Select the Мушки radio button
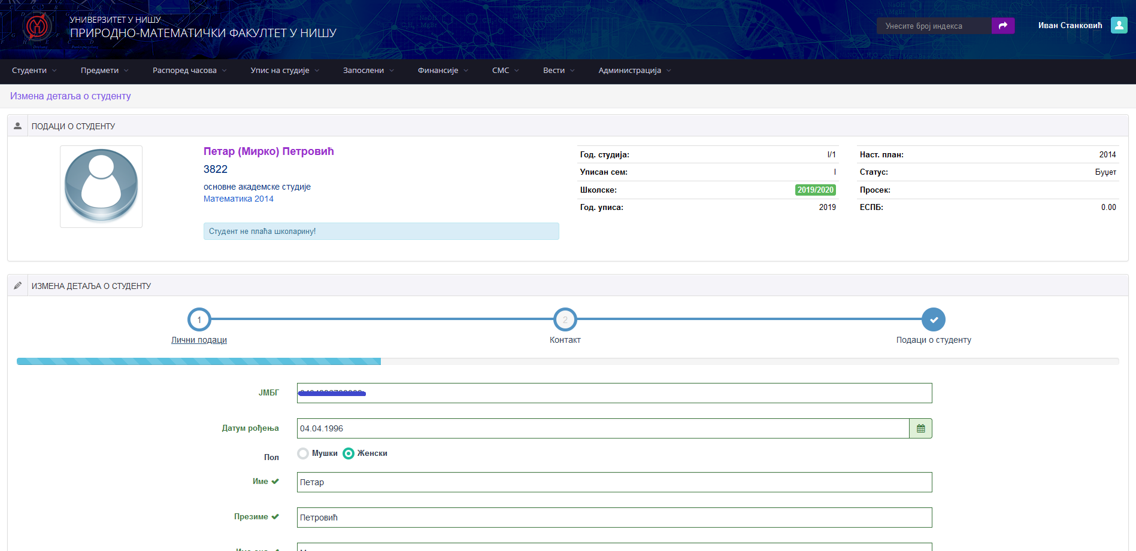This screenshot has width=1136, height=551. [303, 453]
